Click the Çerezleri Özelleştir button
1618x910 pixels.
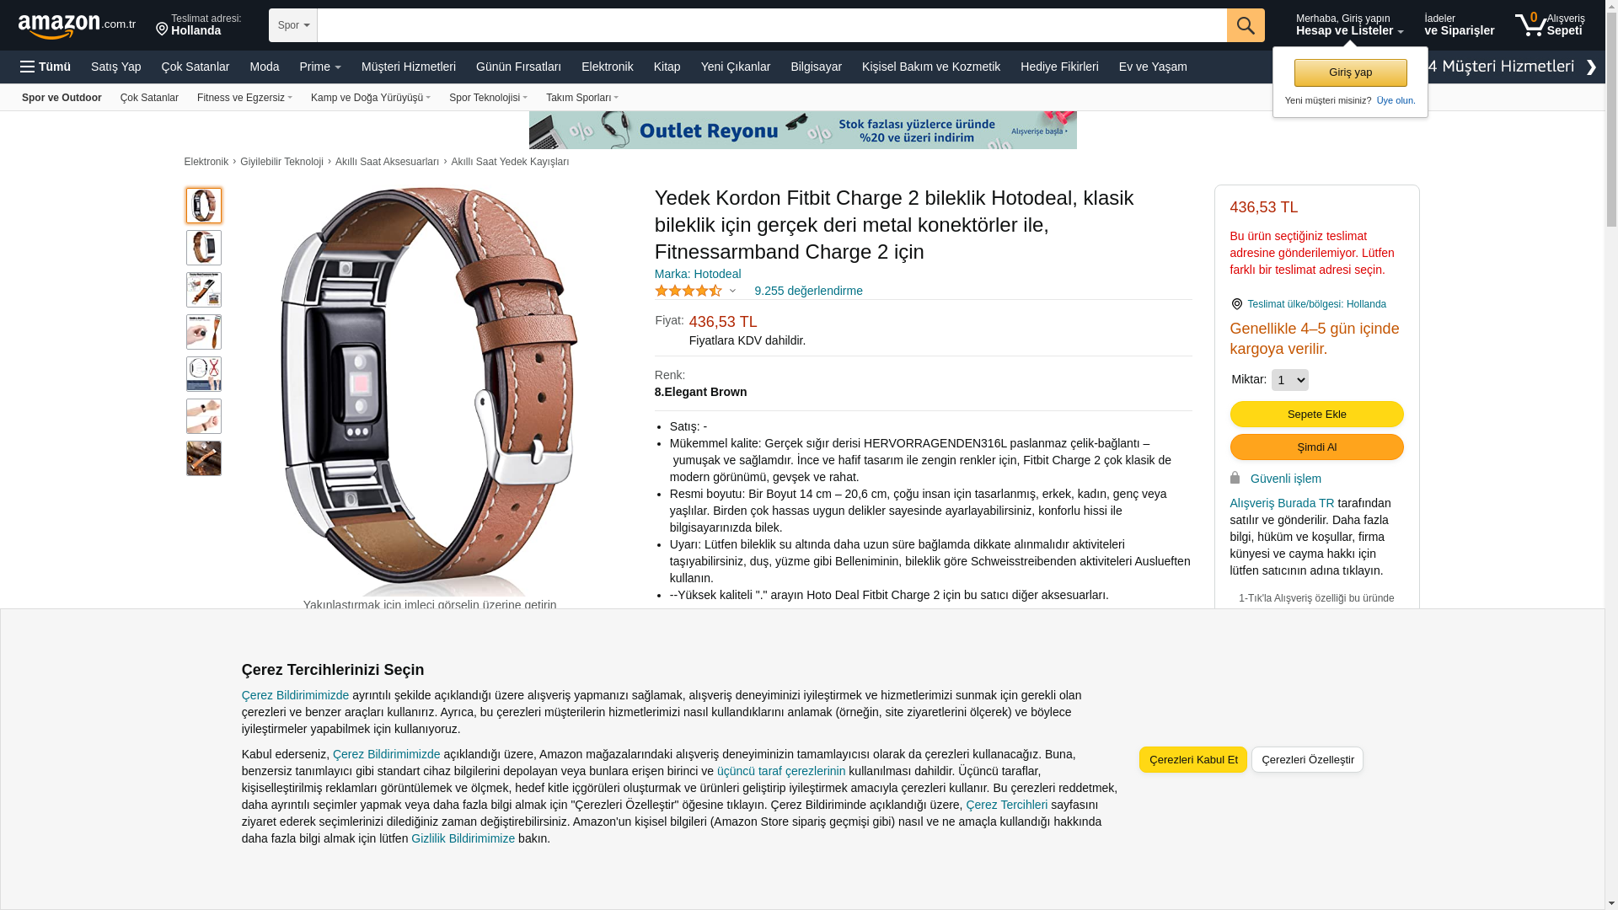(x=1307, y=759)
